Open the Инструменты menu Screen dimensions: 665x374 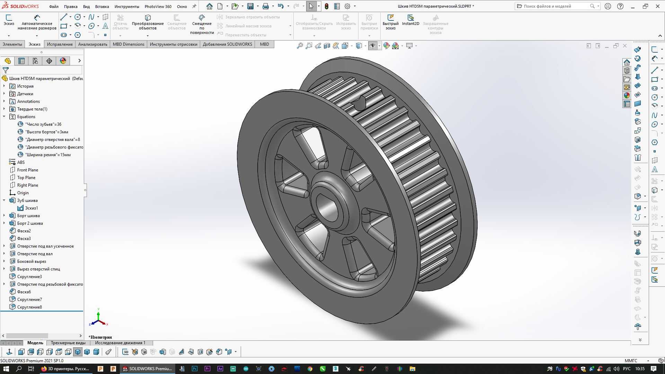click(127, 6)
